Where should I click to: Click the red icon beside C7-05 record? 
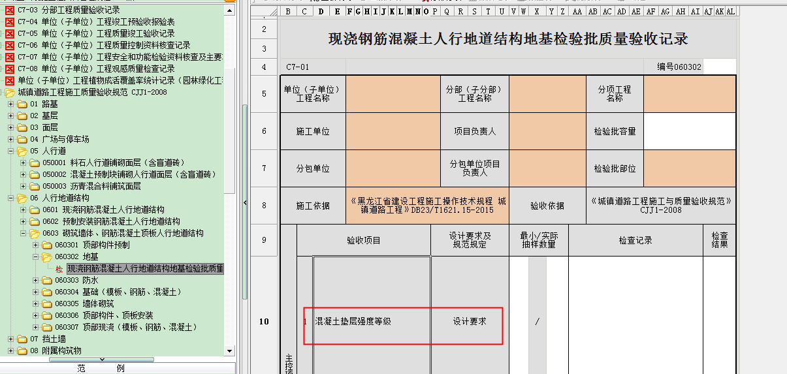(x=9, y=33)
